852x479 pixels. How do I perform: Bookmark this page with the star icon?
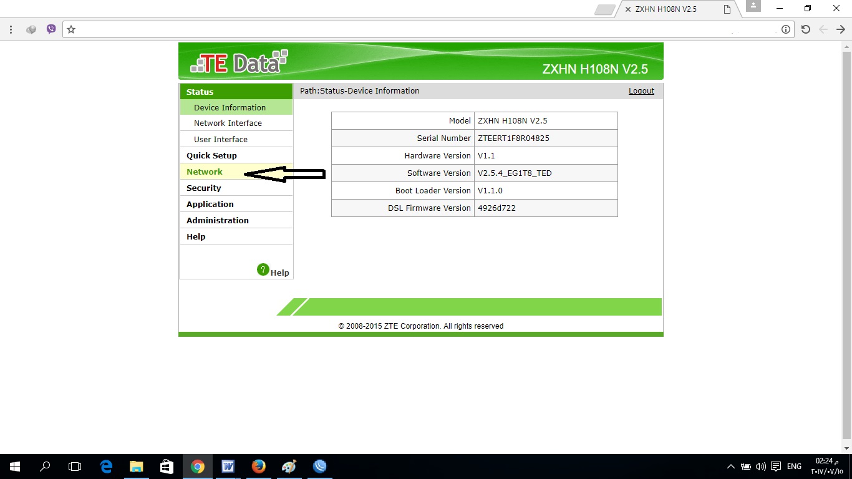click(71, 29)
